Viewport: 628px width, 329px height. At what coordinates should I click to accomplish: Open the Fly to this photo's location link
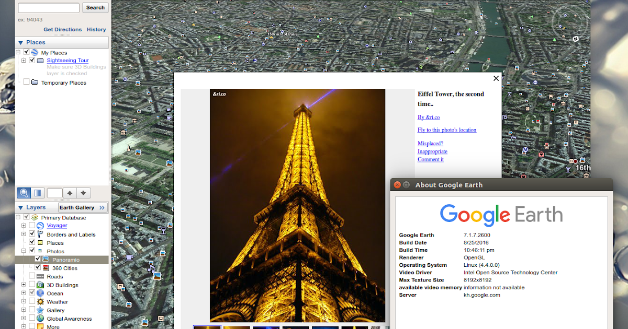(x=447, y=130)
